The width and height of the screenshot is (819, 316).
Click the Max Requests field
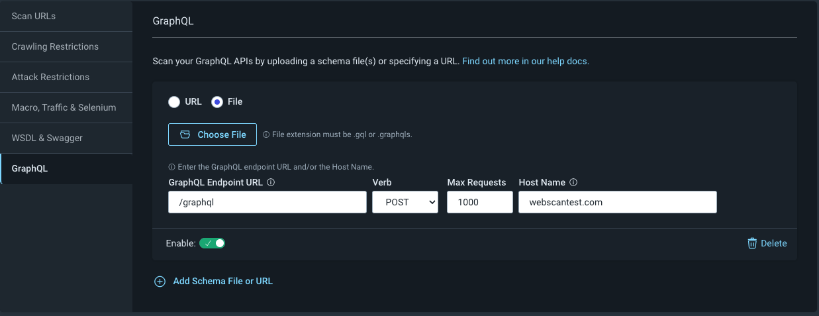[480, 203]
